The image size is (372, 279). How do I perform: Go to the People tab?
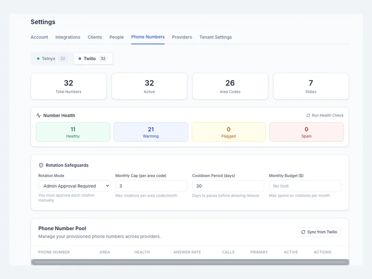(x=117, y=37)
